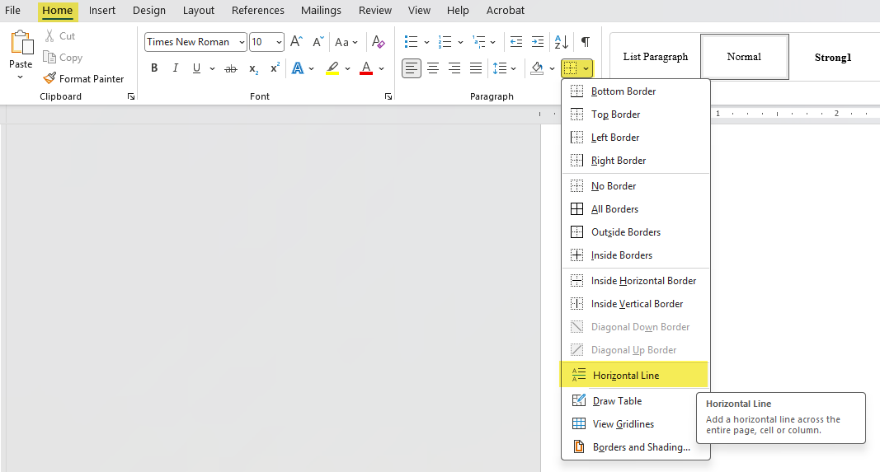The width and height of the screenshot is (880, 472).
Task: Toggle italic formatting
Action: pos(175,68)
